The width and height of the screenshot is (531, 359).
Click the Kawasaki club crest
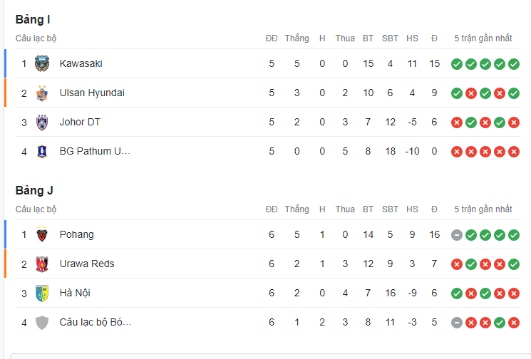click(x=42, y=63)
